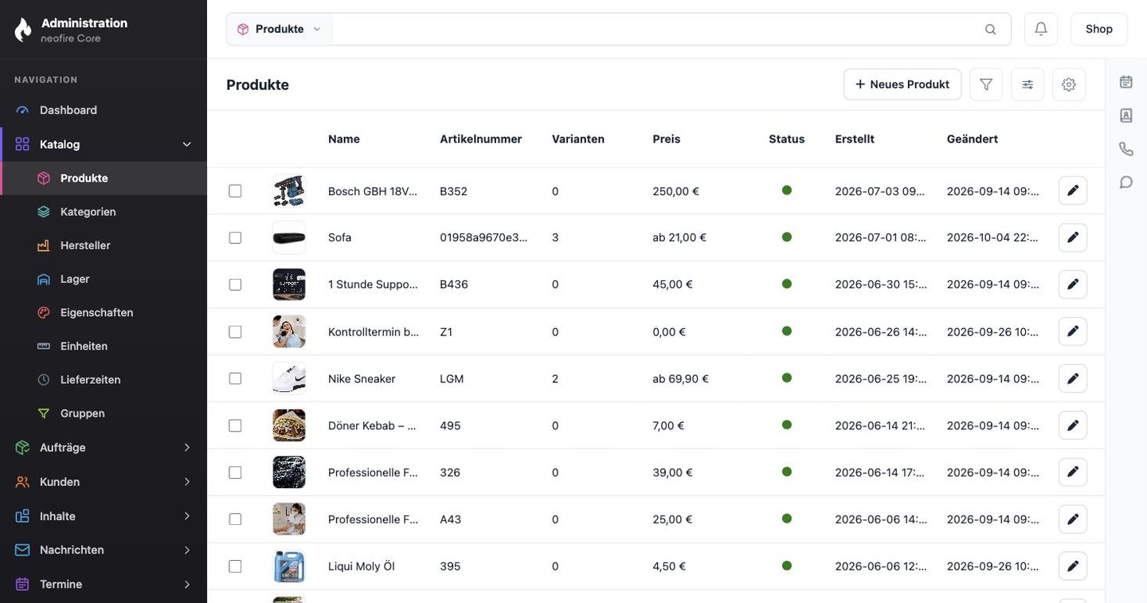Expand the Nachrichten navigation section
This screenshot has width=1147, height=603.
click(104, 550)
